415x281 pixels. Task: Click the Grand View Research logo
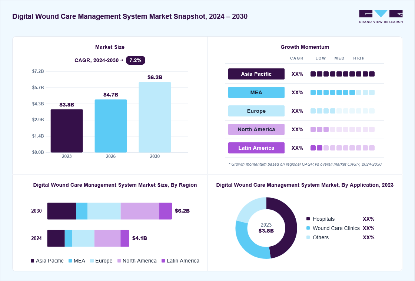[x=381, y=17]
